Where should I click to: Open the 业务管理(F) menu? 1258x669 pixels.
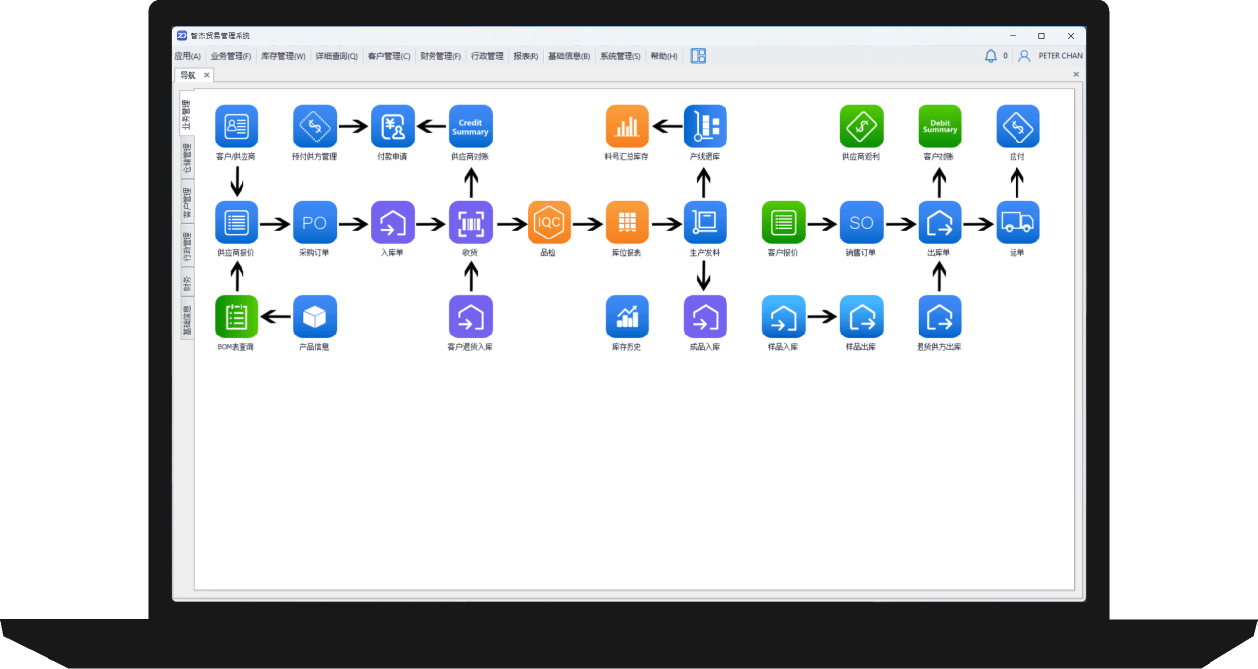pos(230,56)
